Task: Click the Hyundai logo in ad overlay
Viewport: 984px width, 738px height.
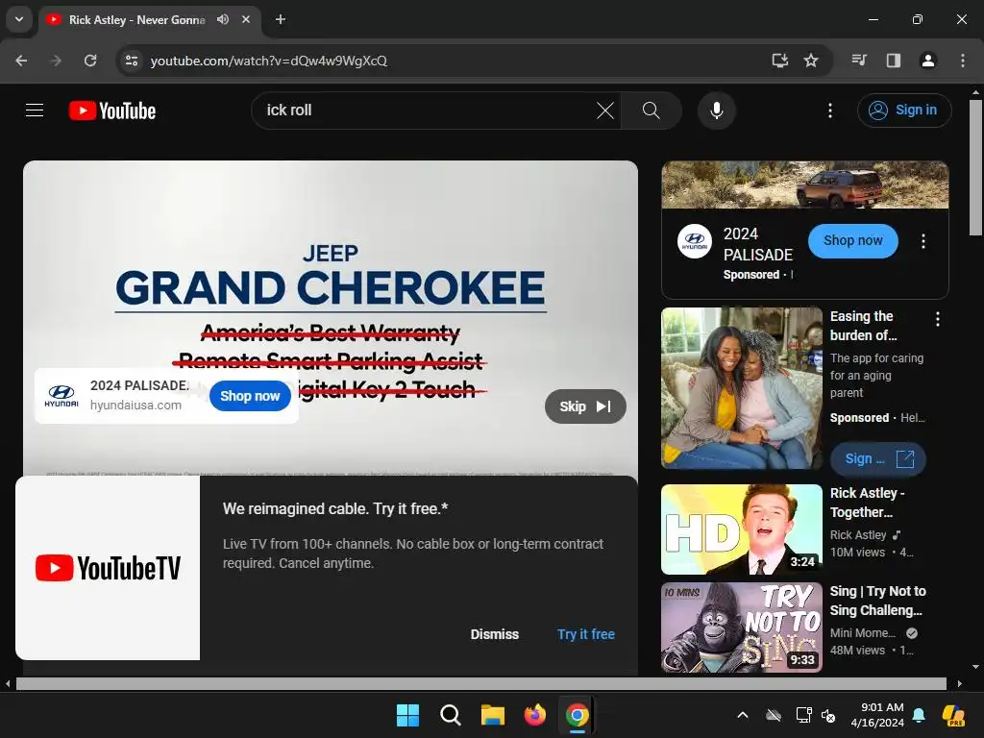Action: [x=61, y=396]
